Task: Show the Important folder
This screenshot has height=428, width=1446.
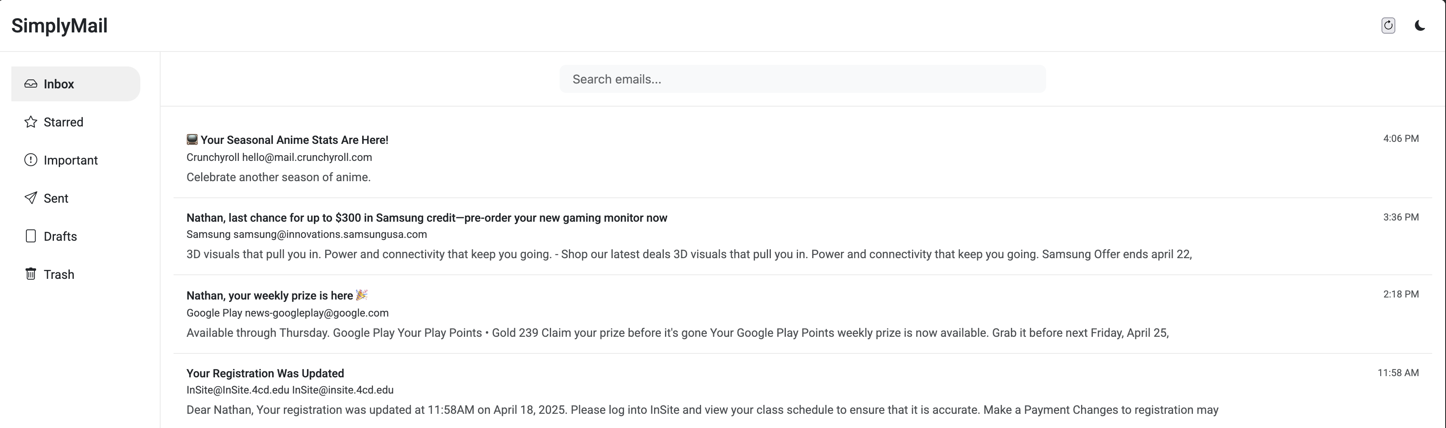Action: pyautogui.click(x=71, y=160)
